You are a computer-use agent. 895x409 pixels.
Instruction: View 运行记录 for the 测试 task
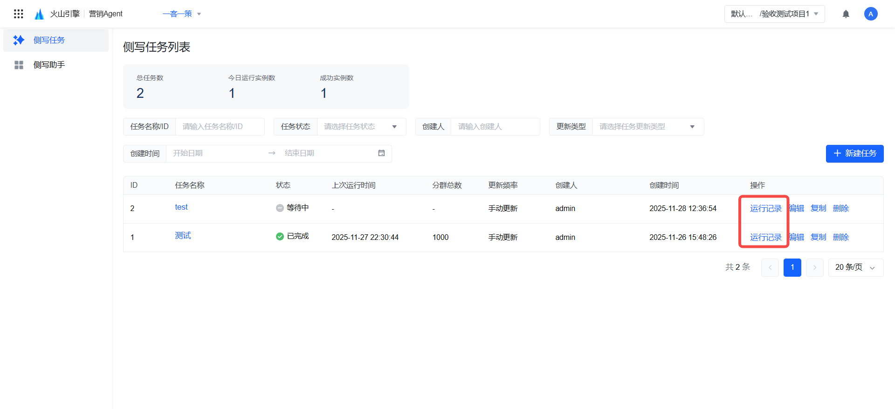point(765,237)
